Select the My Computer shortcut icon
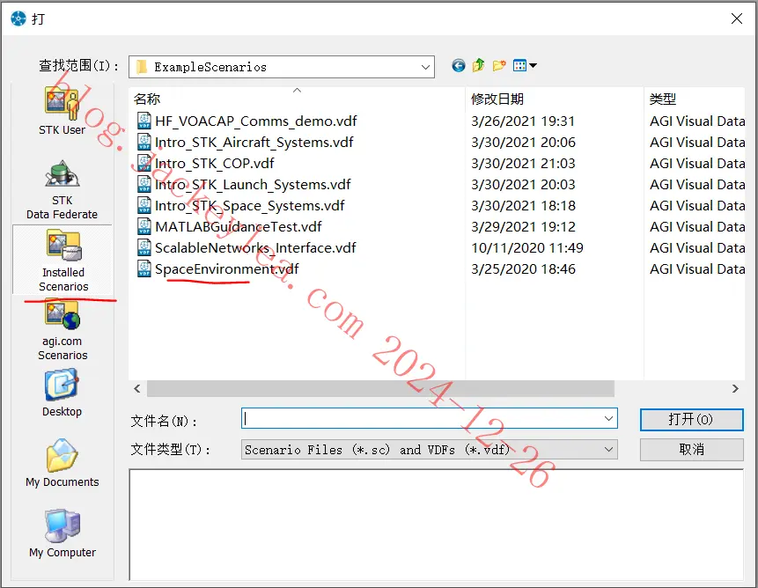 62,533
